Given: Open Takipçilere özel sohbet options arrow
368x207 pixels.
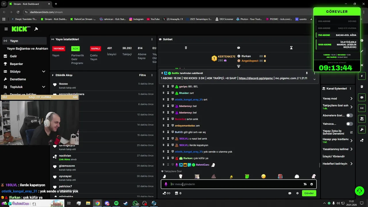Looking at the screenshot, I should click(351, 107).
